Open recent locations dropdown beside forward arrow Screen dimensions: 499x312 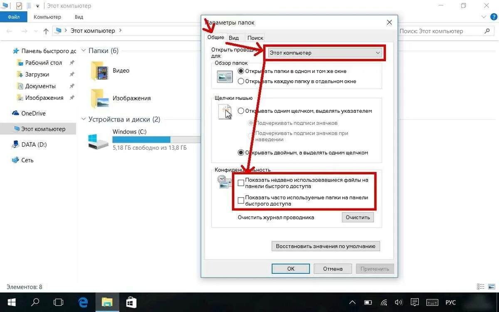(x=35, y=31)
